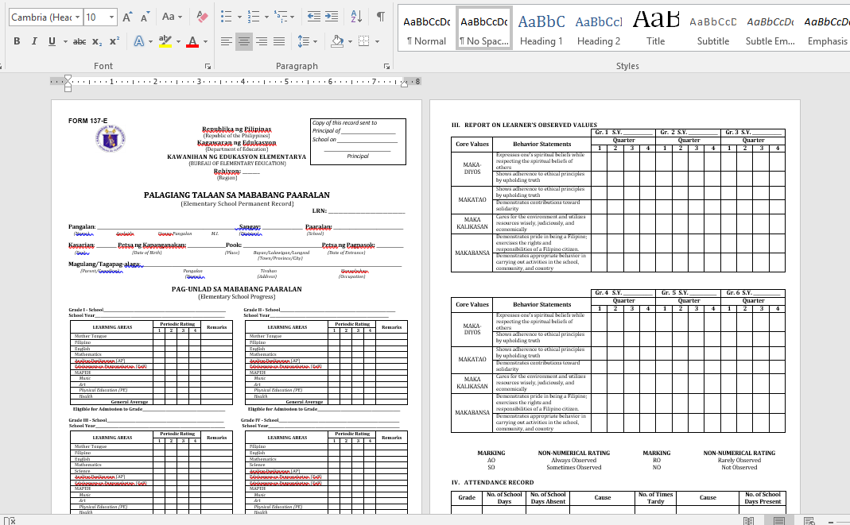Open Paragraph dialog launcher
The width and height of the screenshot is (850, 525).
(386, 66)
